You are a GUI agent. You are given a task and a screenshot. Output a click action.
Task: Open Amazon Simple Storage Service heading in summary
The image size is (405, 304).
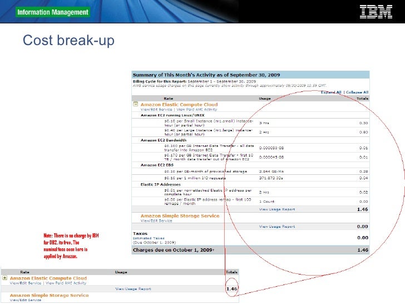[180, 216]
